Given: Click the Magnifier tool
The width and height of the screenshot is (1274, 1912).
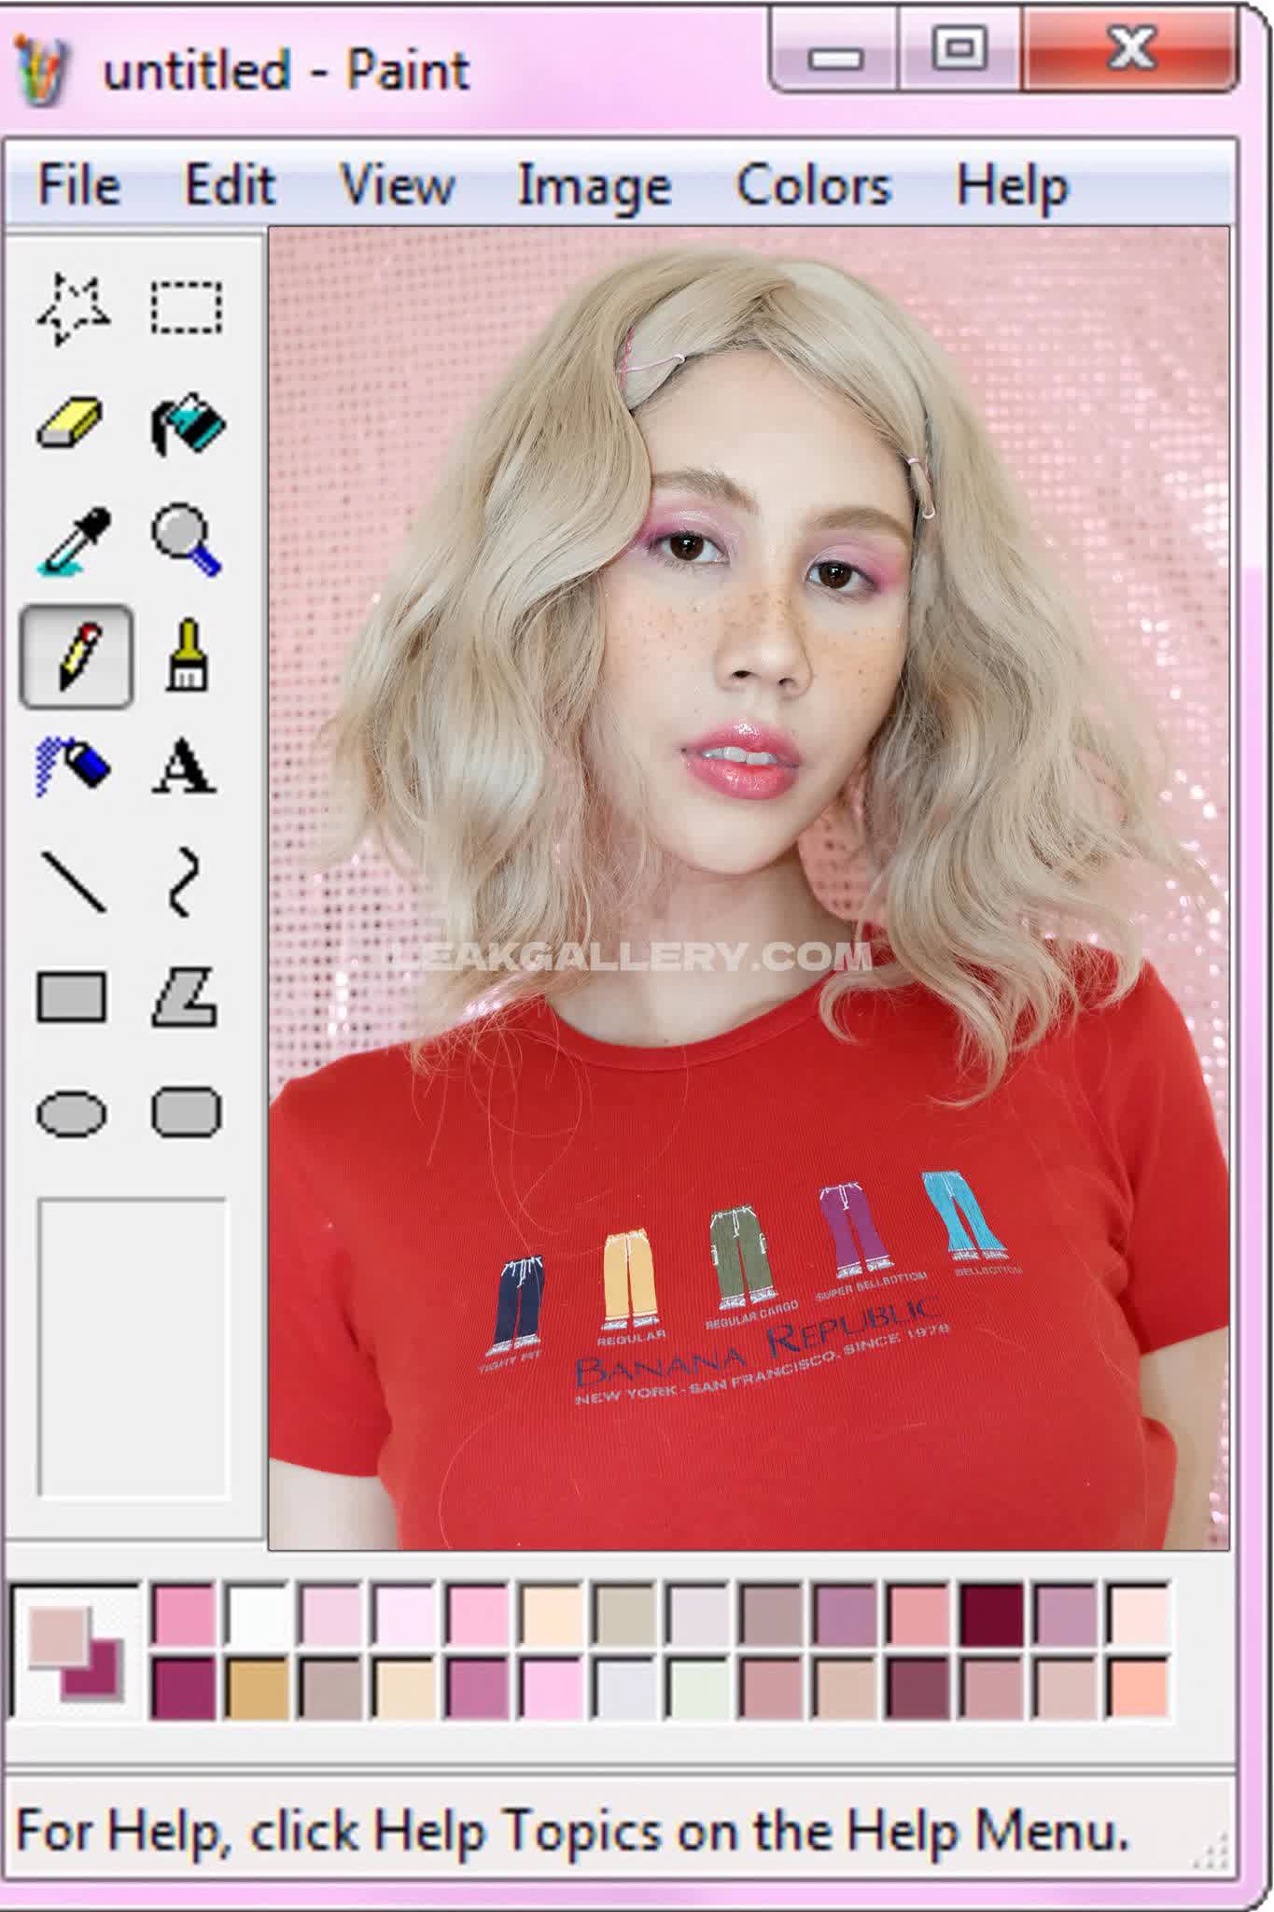Looking at the screenshot, I should [187, 540].
